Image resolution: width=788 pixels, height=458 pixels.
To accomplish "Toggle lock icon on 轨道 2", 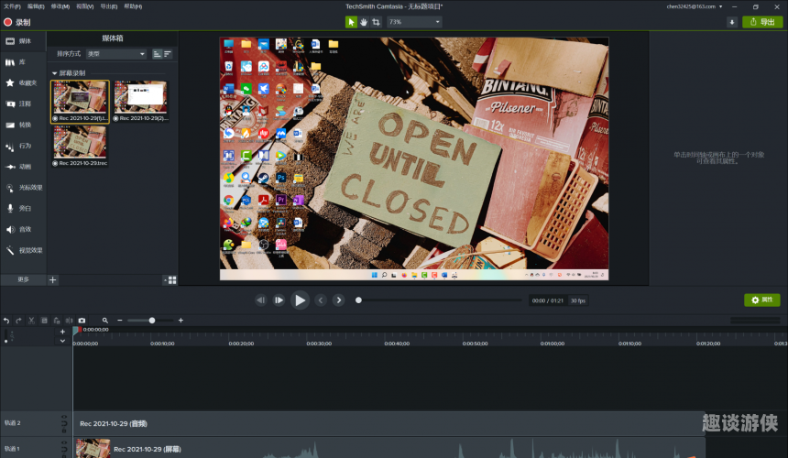I will pos(64,431).
